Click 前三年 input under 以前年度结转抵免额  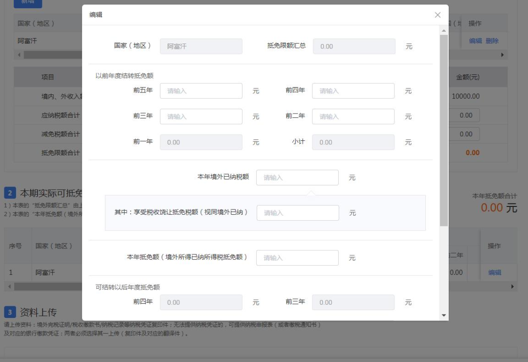pos(201,116)
